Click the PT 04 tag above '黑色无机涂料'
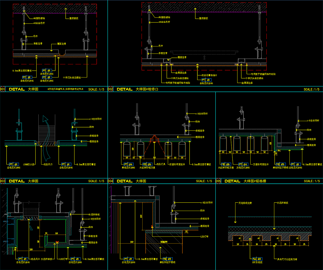323x270 pixels. 128,164
